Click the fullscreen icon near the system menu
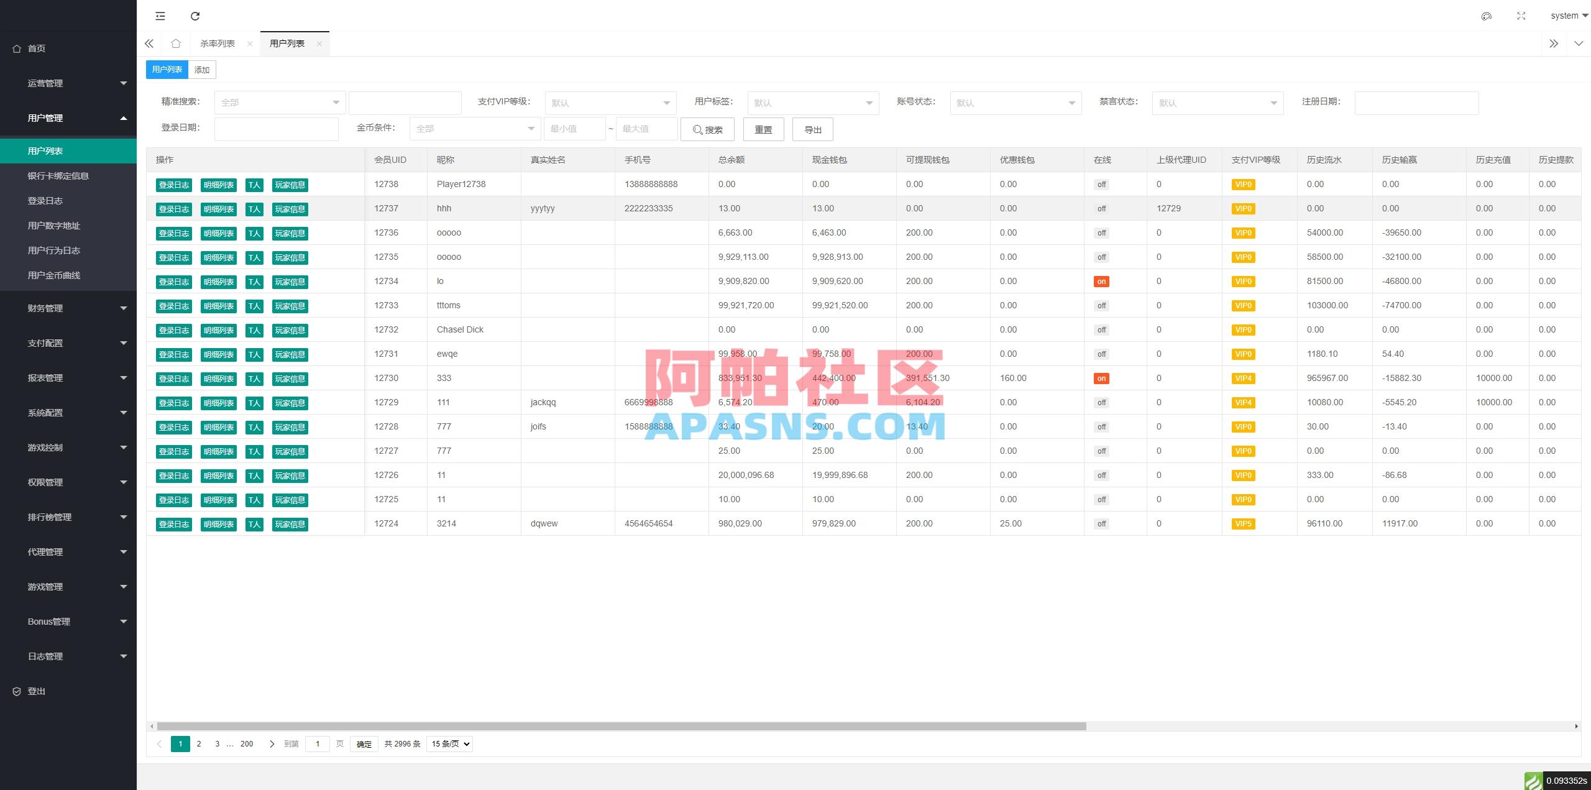Image resolution: width=1591 pixels, height=790 pixels. (x=1521, y=16)
